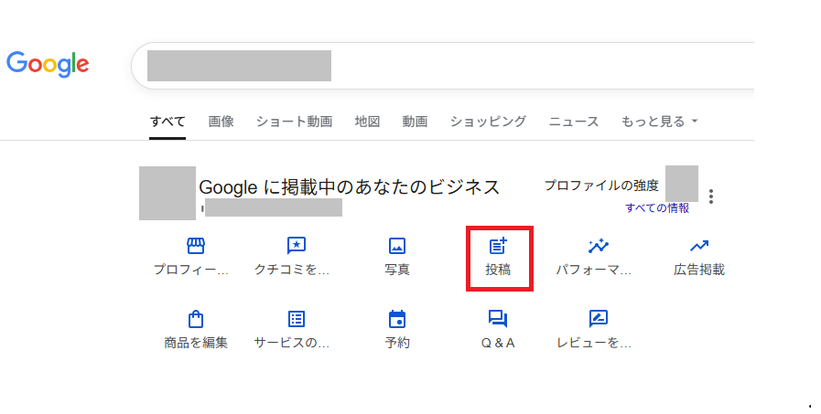Screen dimensions: 821x414
Task: Click the すべての情報 link
Action: click(657, 208)
